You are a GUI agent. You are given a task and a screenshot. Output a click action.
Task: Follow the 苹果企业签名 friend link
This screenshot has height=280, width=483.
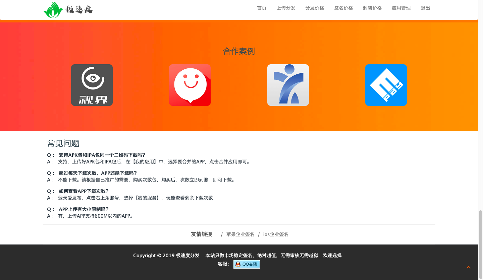click(240, 234)
